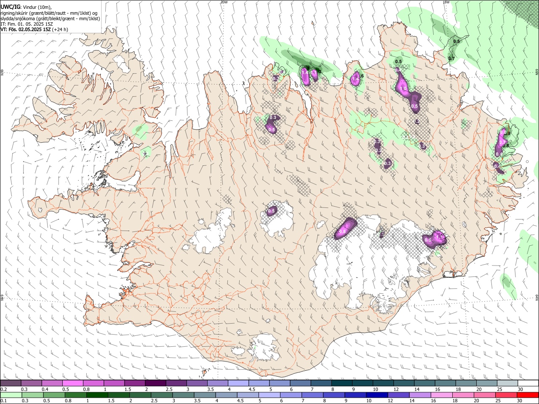This screenshot has width=539, height=404.
Task: Click the '0.2' number under the upper legend row
Action: (3, 389)
